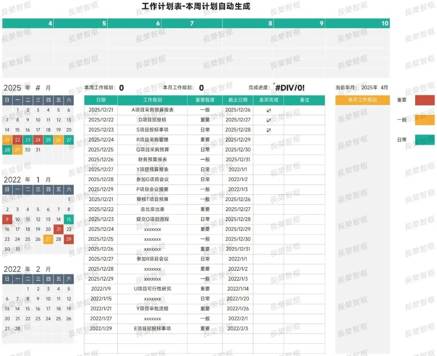Click the 参加R项目会议 plan cell

coord(153,259)
